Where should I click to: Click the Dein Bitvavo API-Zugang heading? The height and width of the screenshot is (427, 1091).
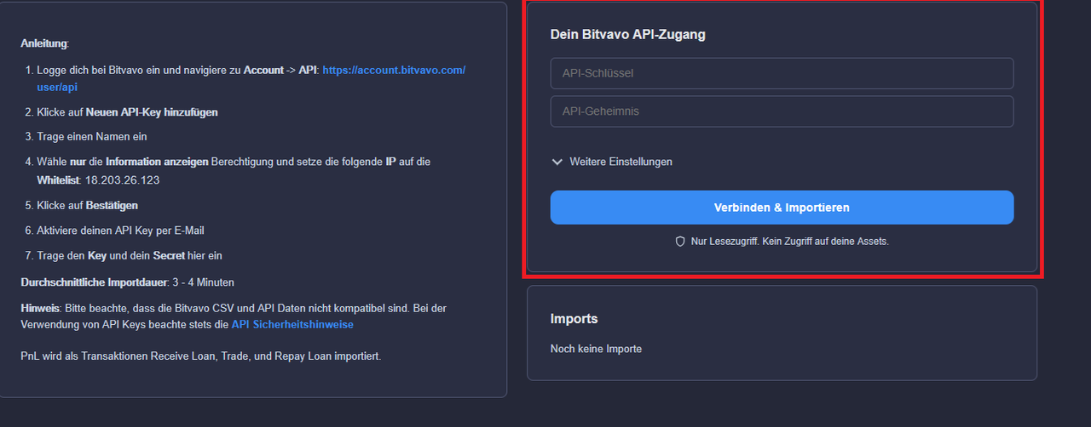[628, 35]
